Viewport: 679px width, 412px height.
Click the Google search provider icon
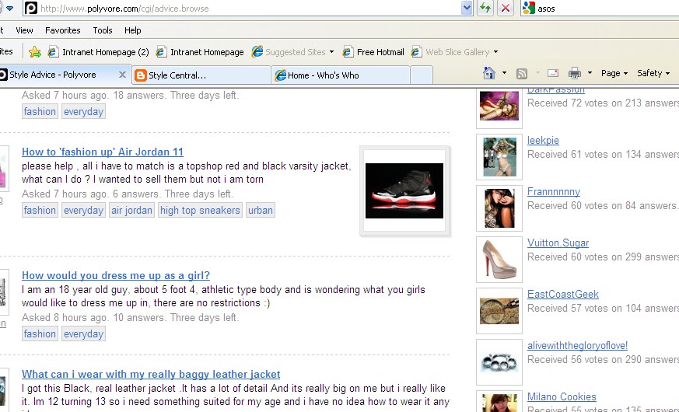coord(528,8)
